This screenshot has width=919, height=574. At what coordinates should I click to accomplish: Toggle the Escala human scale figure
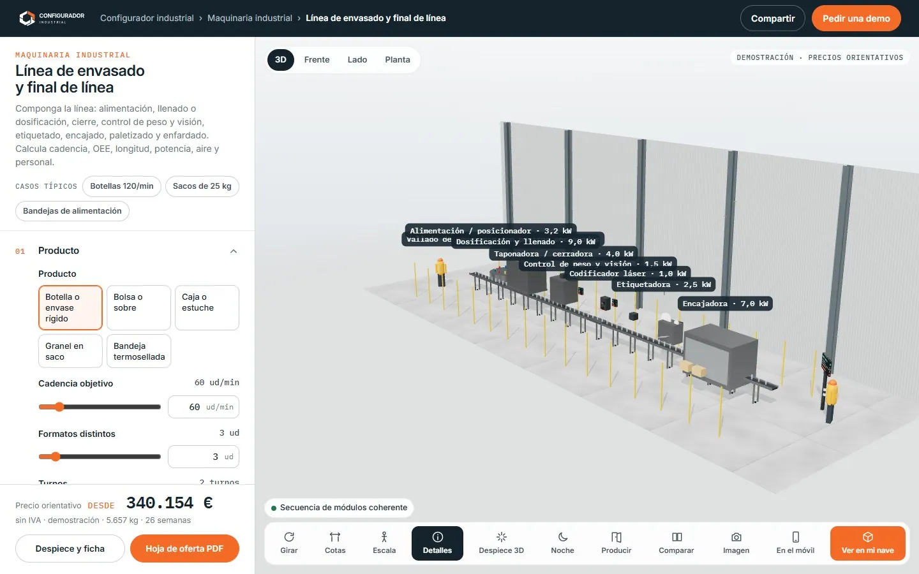click(384, 543)
